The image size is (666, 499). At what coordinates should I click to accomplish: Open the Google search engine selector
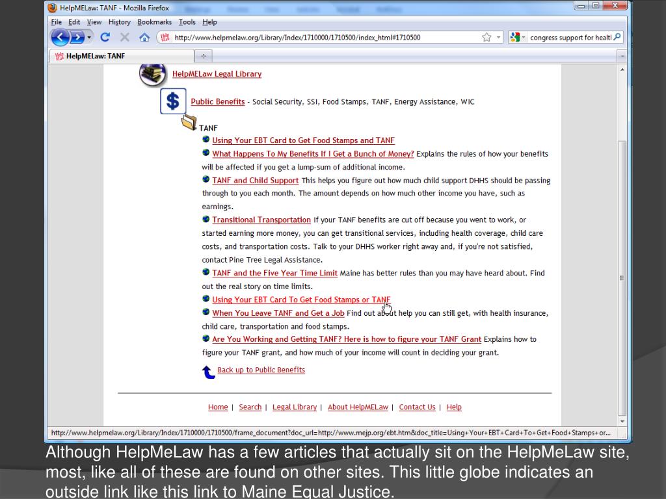517,37
